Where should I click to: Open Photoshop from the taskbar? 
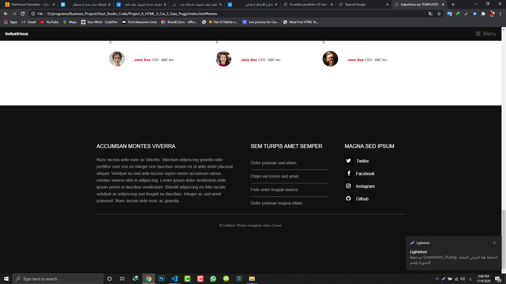tap(161, 279)
